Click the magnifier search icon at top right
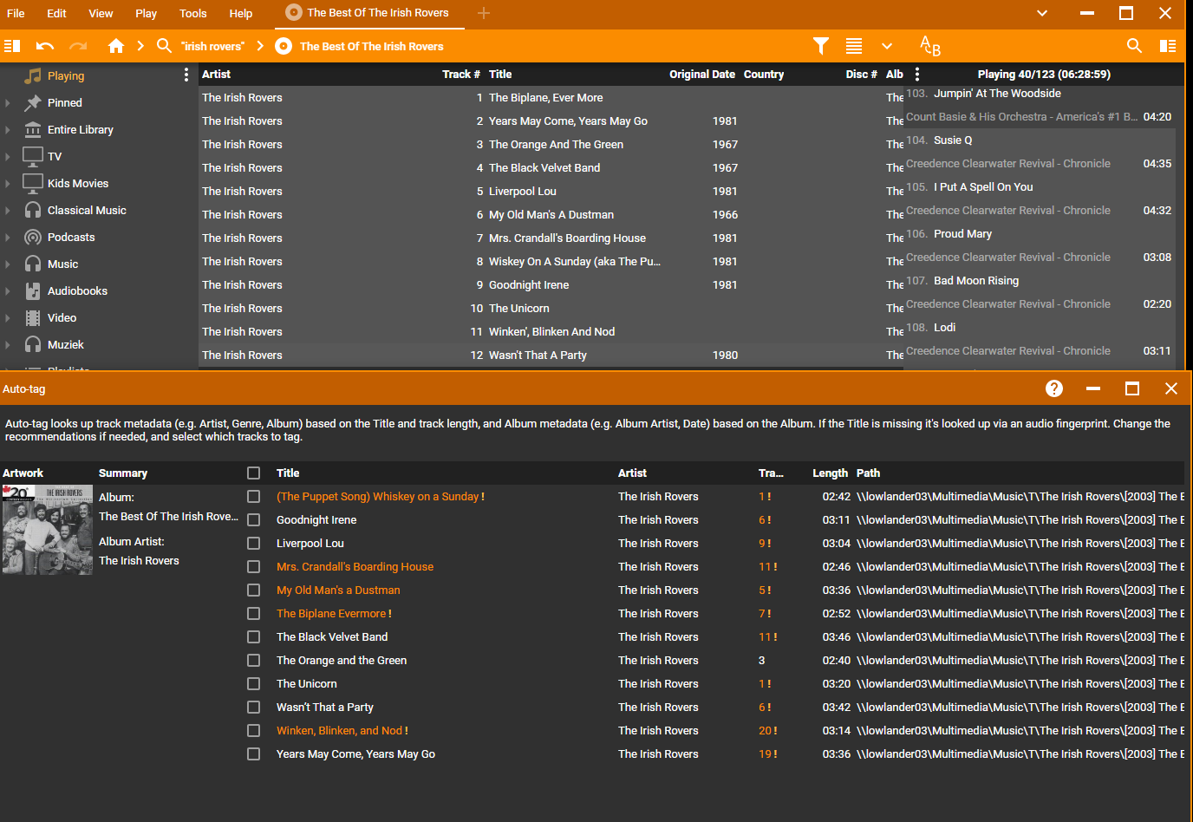This screenshot has width=1193, height=822. point(1134,46)
